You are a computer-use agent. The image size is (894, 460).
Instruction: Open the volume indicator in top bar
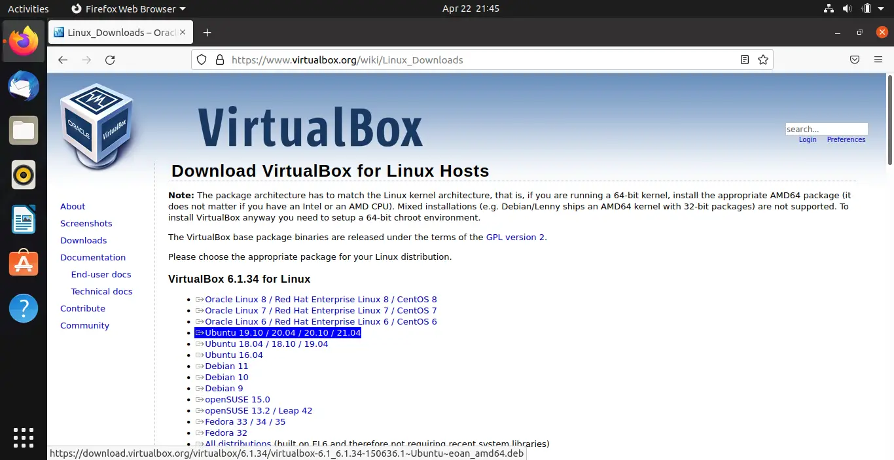848,9
